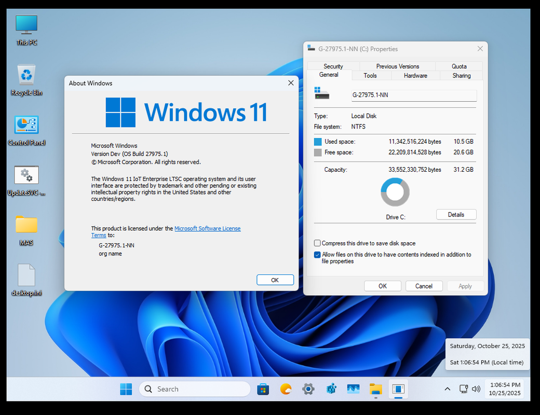Click '33,552,330,752 bytes' capacity value
The width and height of the screenshot is (540, 415).
coord(415,170)
